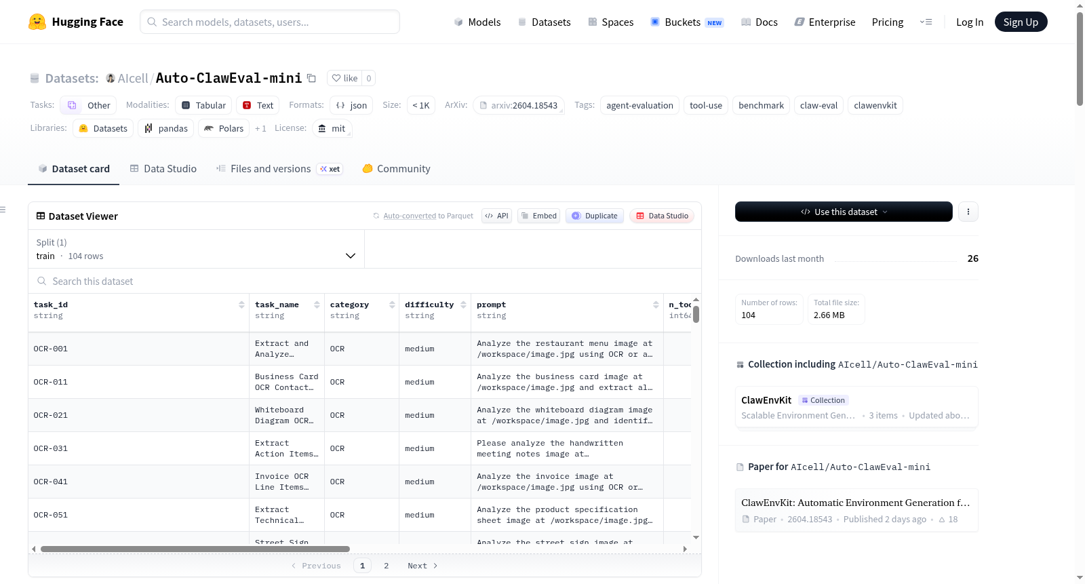This screenshot has width=1085, height=584.
Task: Open the ClawEnvKit collection card
Action: coord(856,407)
